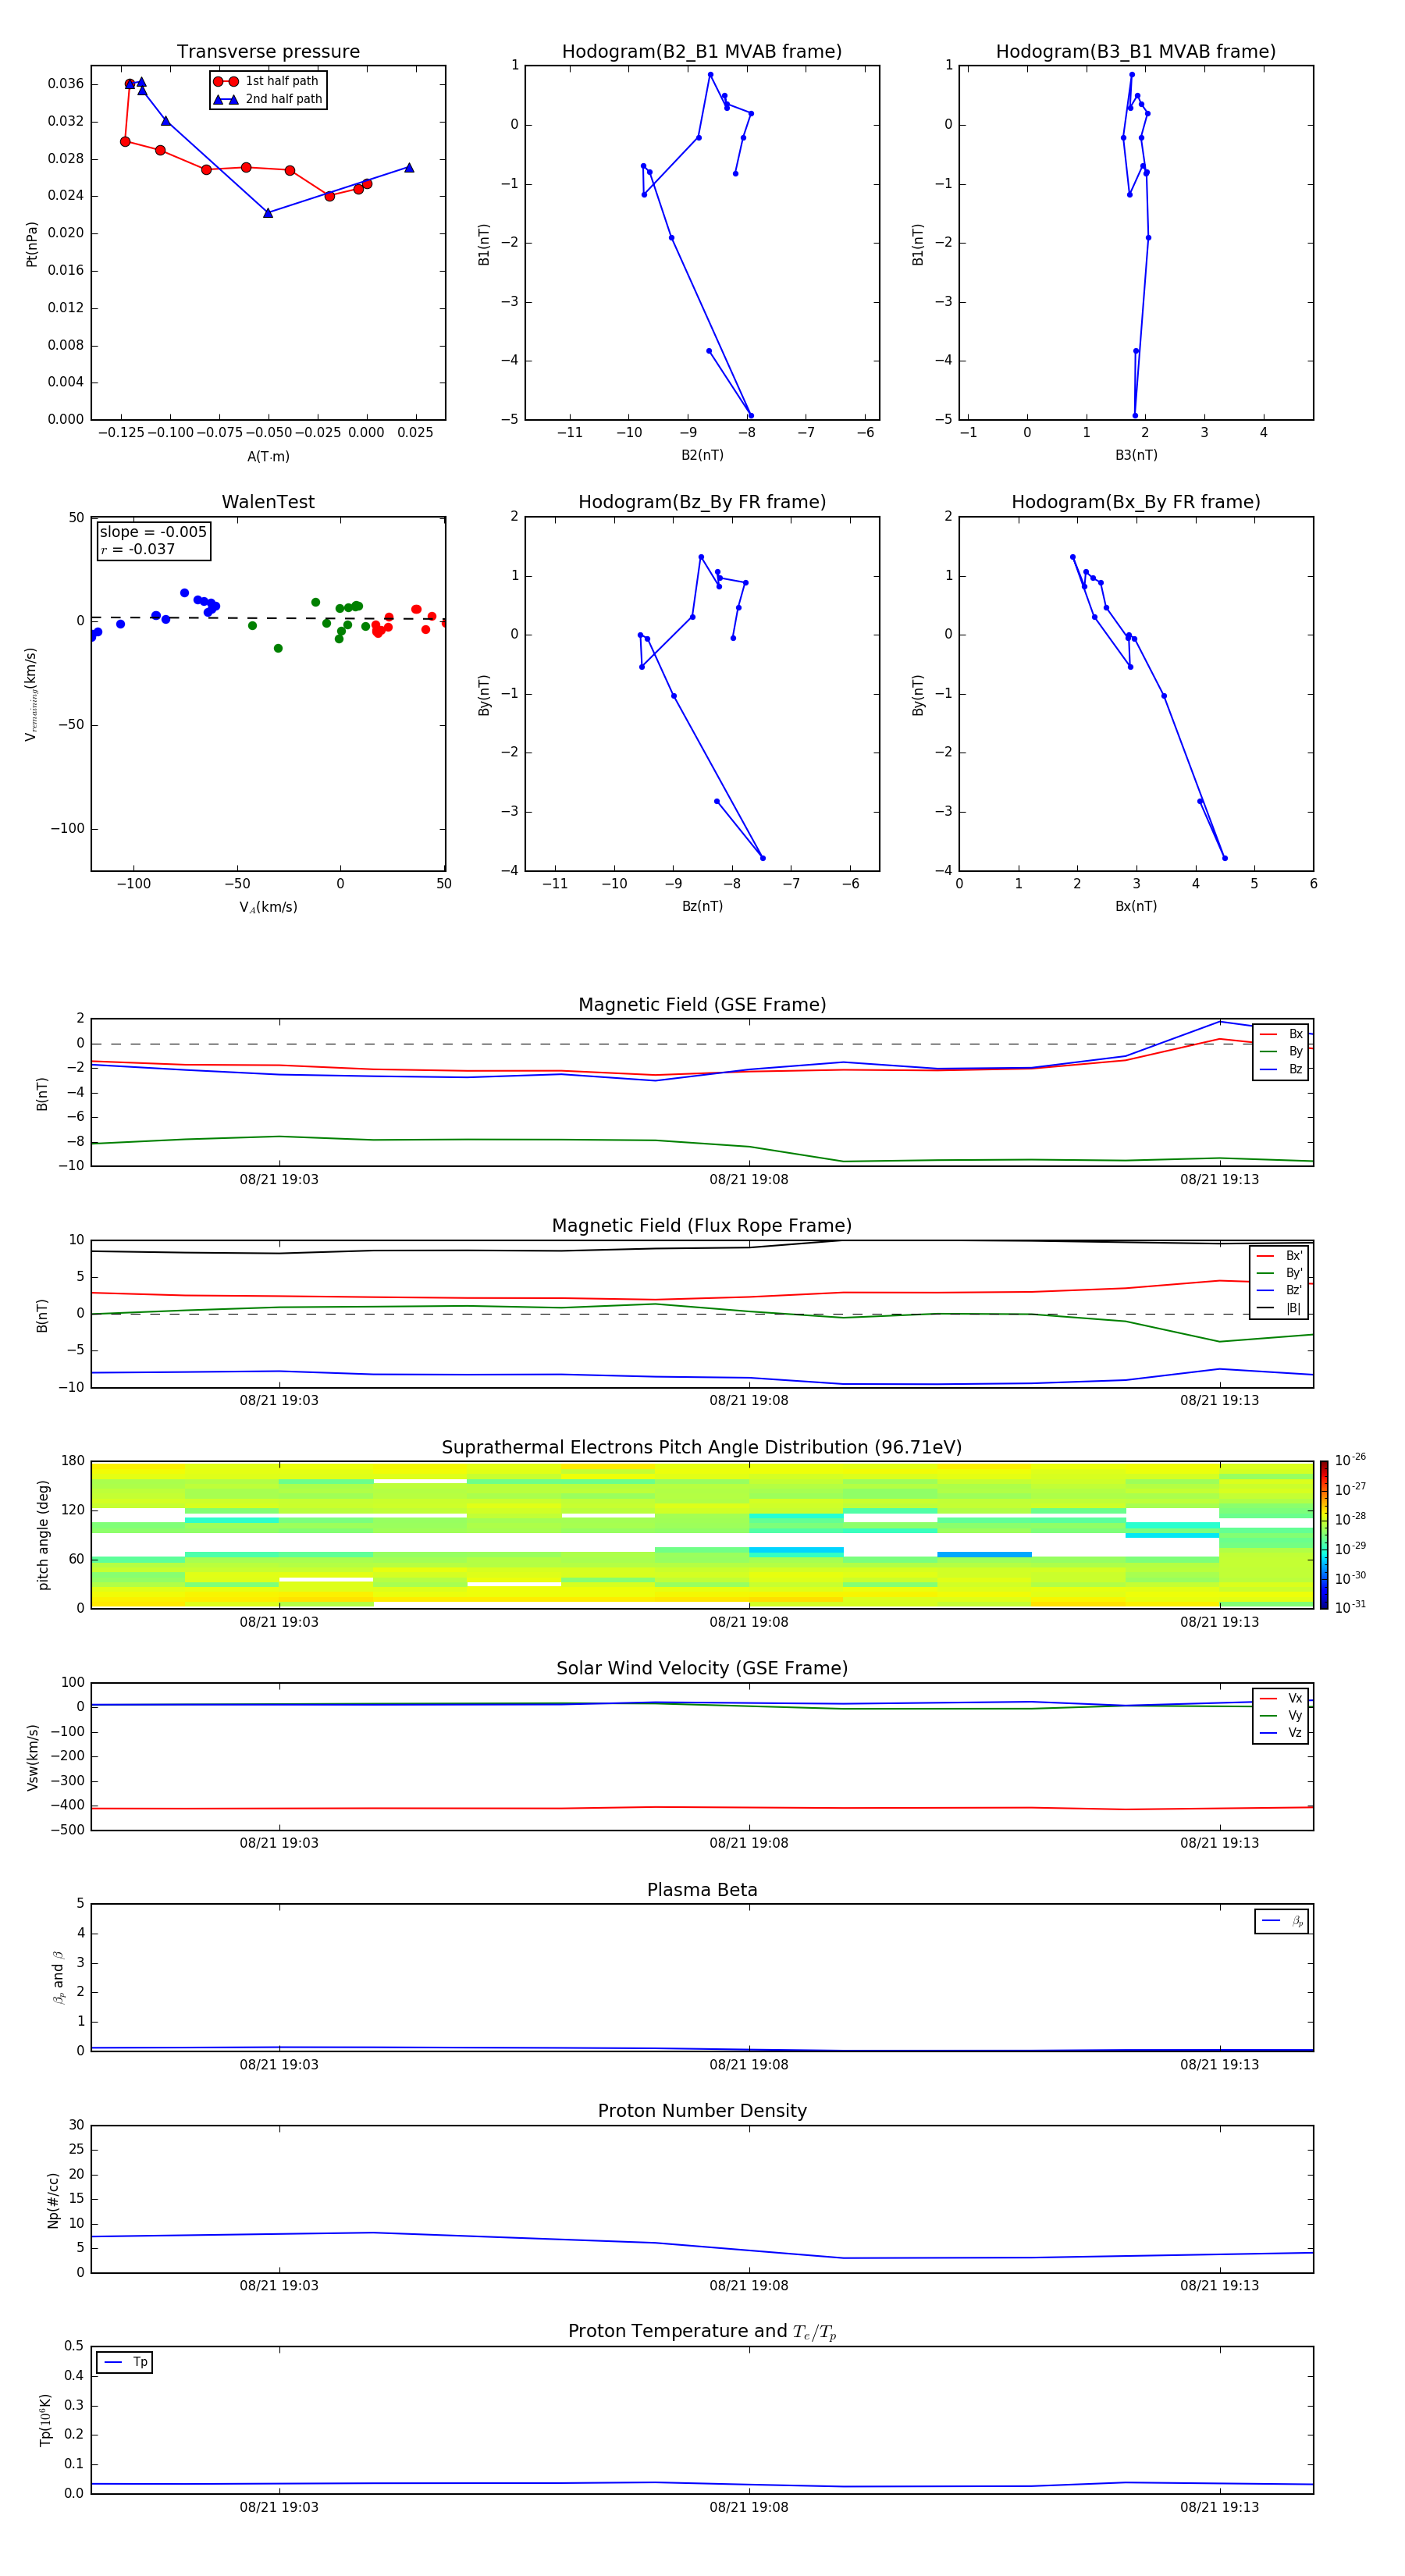Viewport: 1405px width, 2576px height.
Task: Click the 'Bx' legend entry in GSE plot
Action: click(x=1282, y=1034)
